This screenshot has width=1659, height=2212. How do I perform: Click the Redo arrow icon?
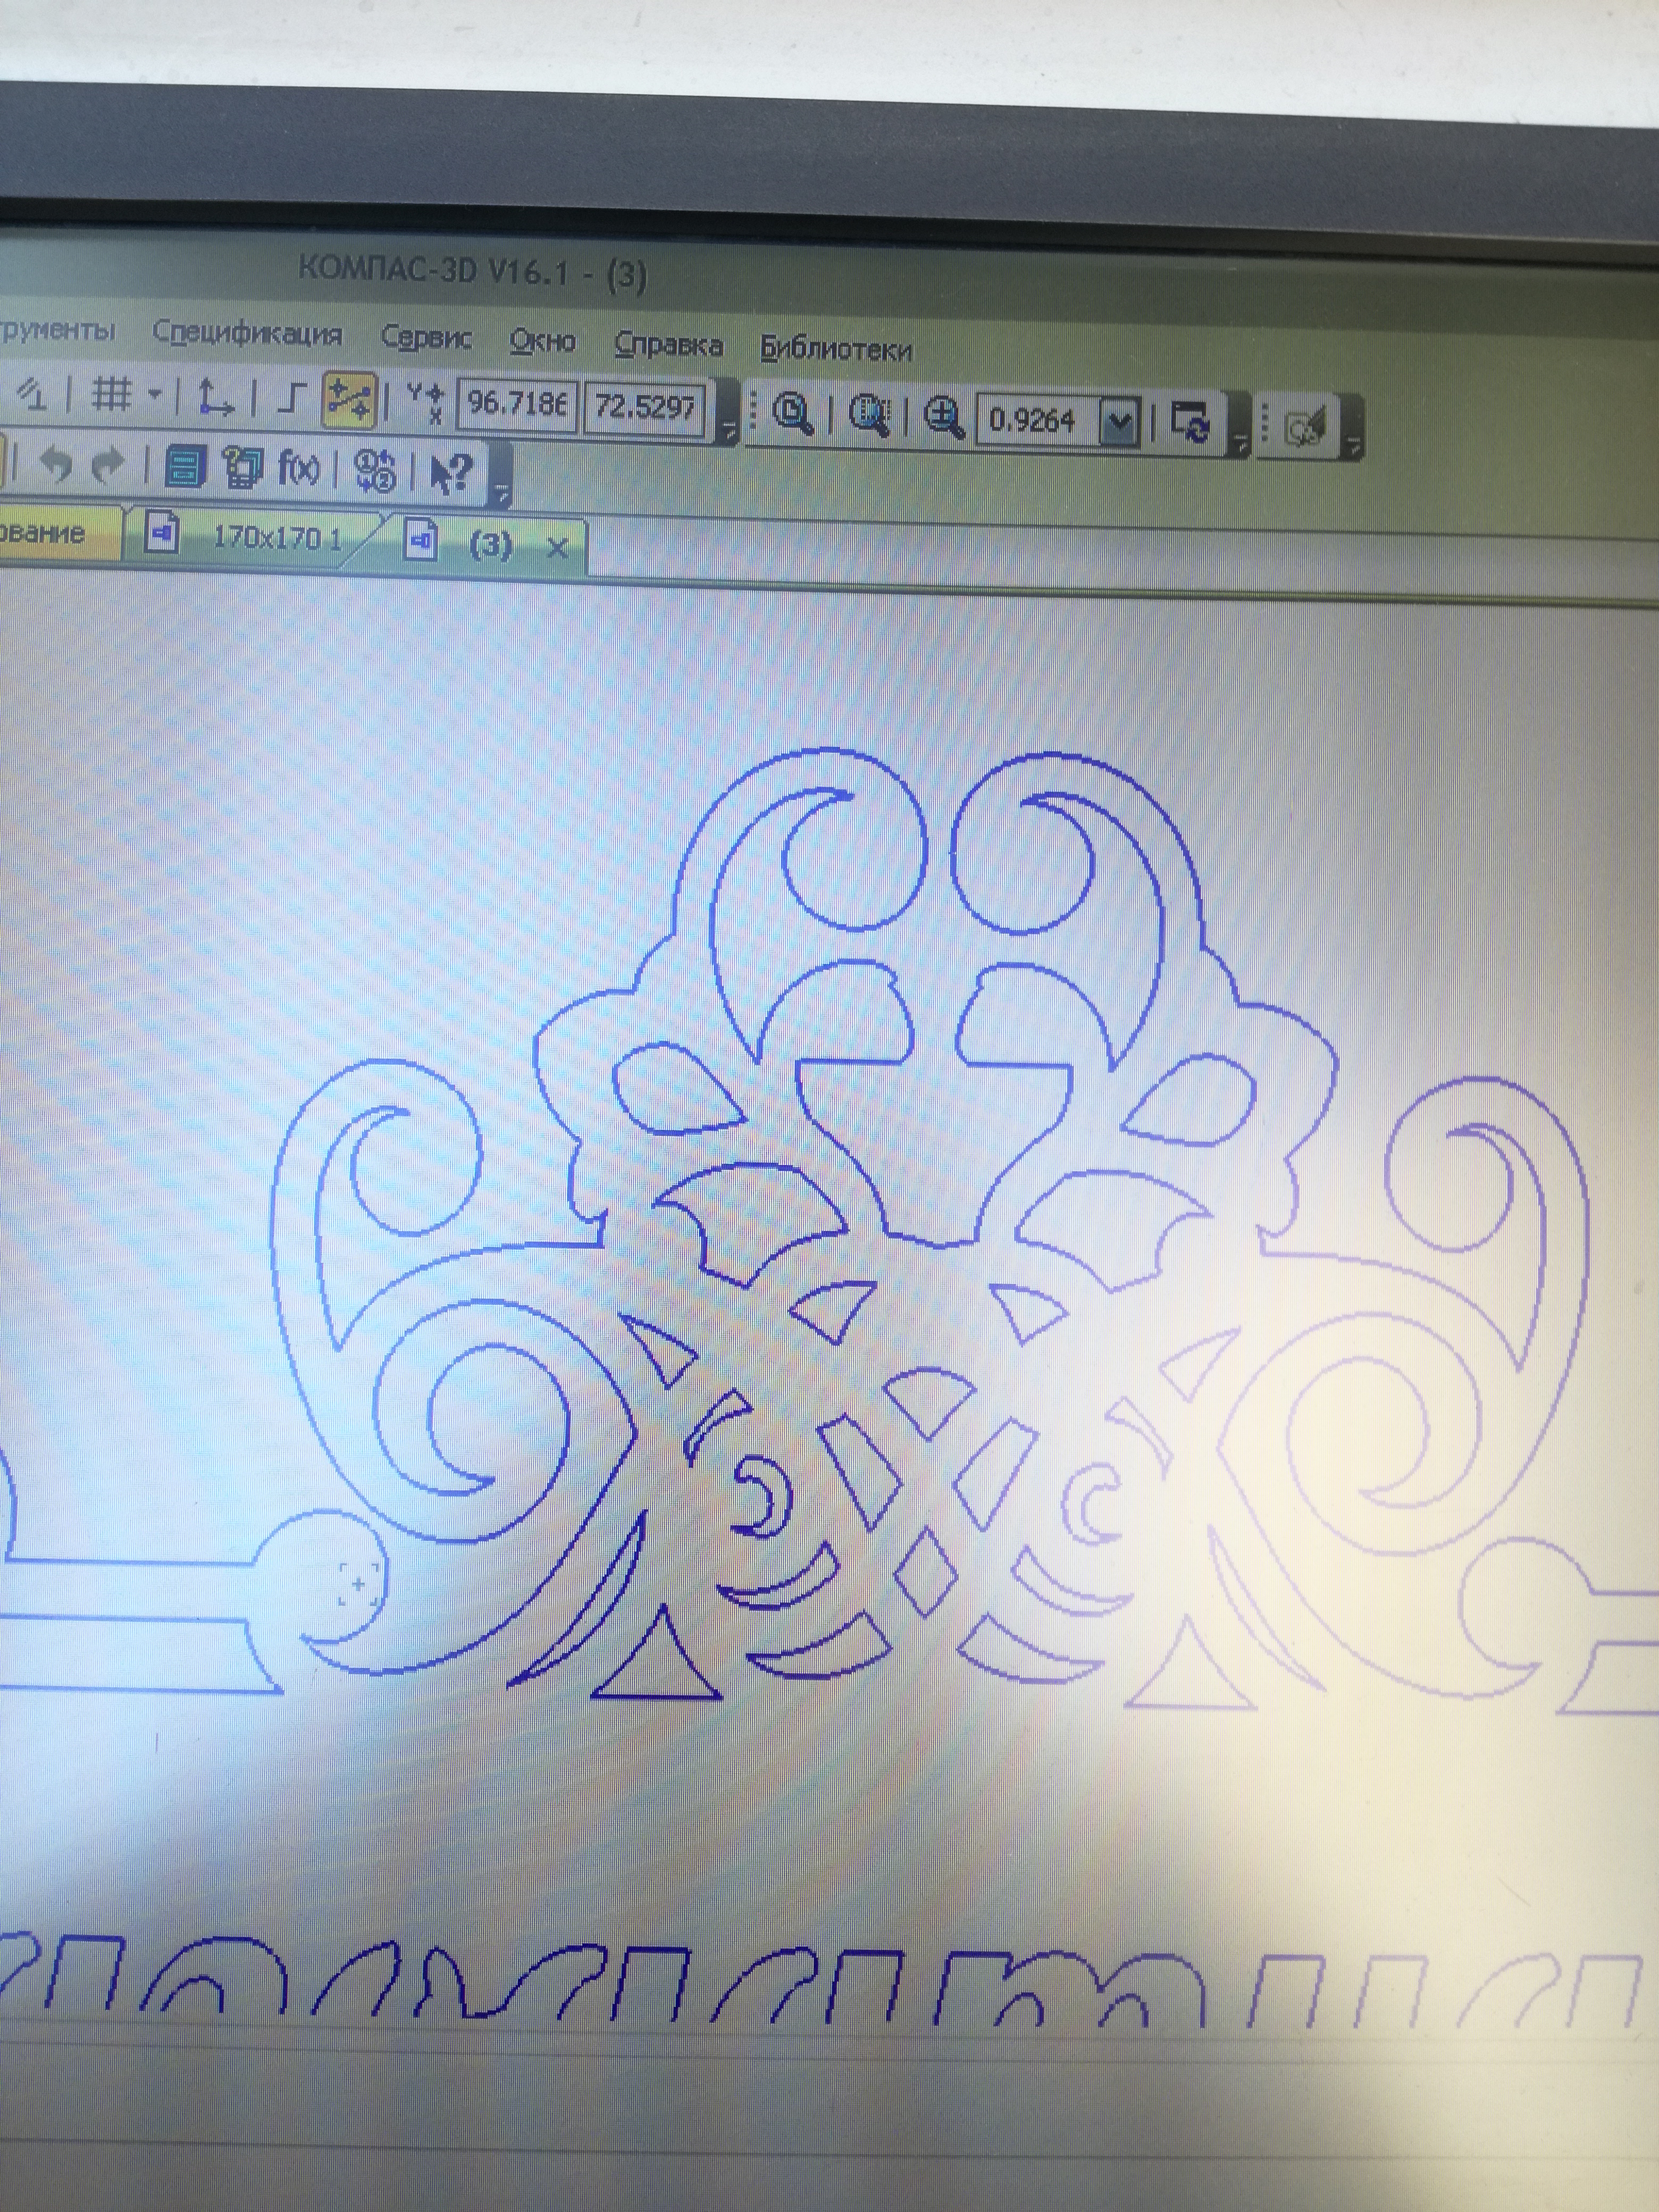[107, 466]
